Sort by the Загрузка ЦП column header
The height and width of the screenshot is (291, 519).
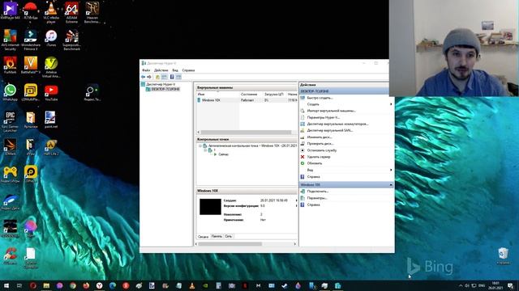tap(274, 95)
